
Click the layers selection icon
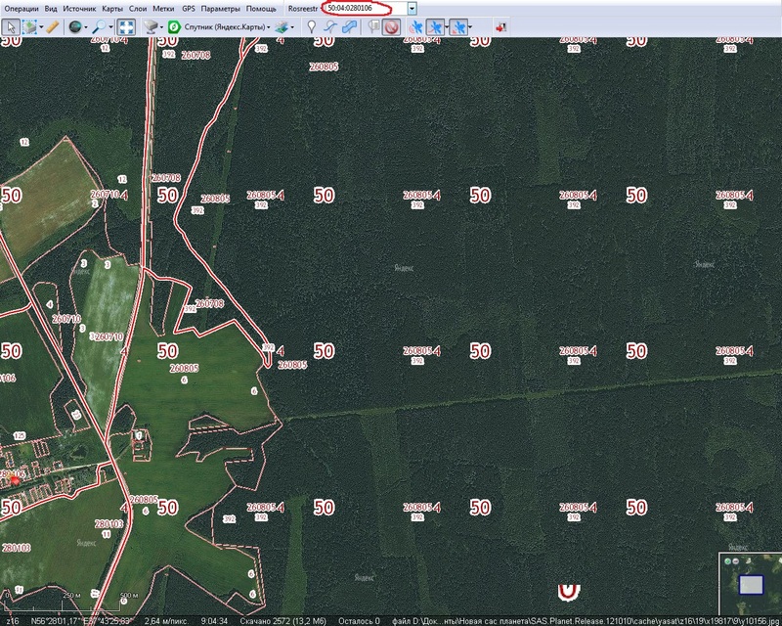pos(284,27)
